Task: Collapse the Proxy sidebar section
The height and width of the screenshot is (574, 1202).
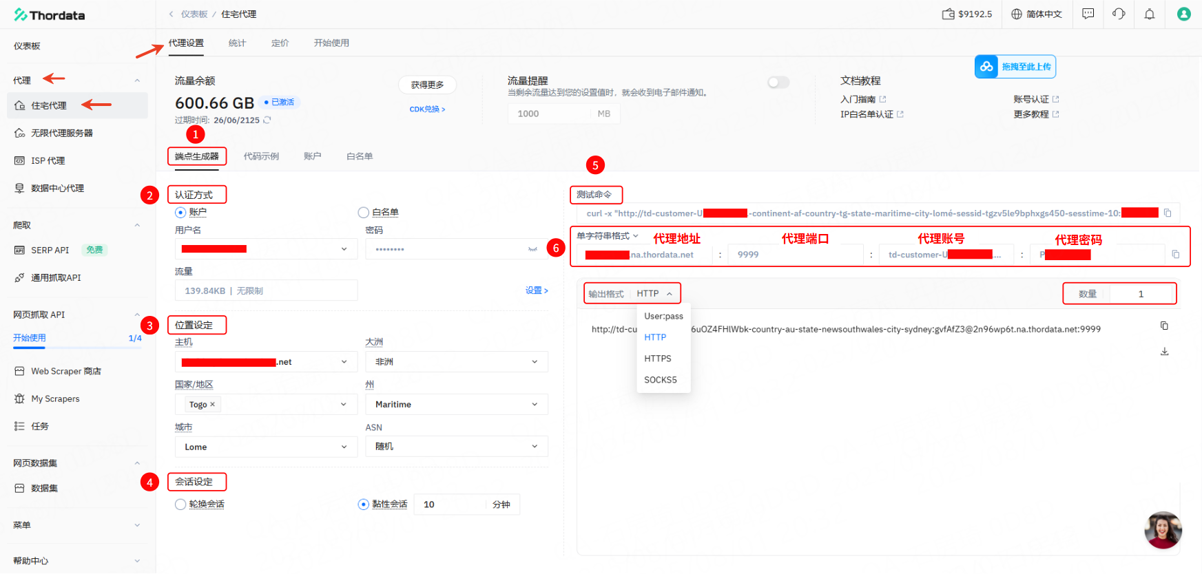Action: (137, 81)
